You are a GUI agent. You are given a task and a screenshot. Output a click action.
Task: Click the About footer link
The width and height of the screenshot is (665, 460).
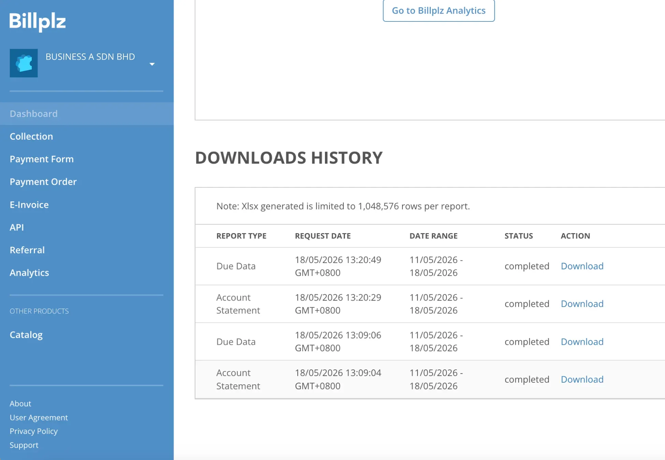pyautogui.click(x=20, y=403)
